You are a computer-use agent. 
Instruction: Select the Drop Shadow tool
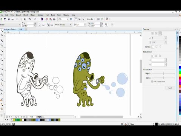(x=2, y=90)
